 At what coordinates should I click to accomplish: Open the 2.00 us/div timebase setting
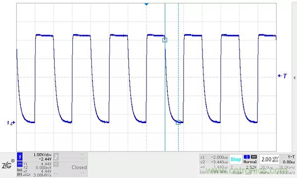coord(270,159)
